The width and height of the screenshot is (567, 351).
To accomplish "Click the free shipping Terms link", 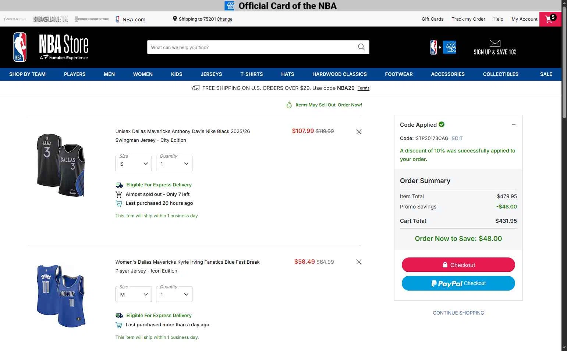I will 364,88.
